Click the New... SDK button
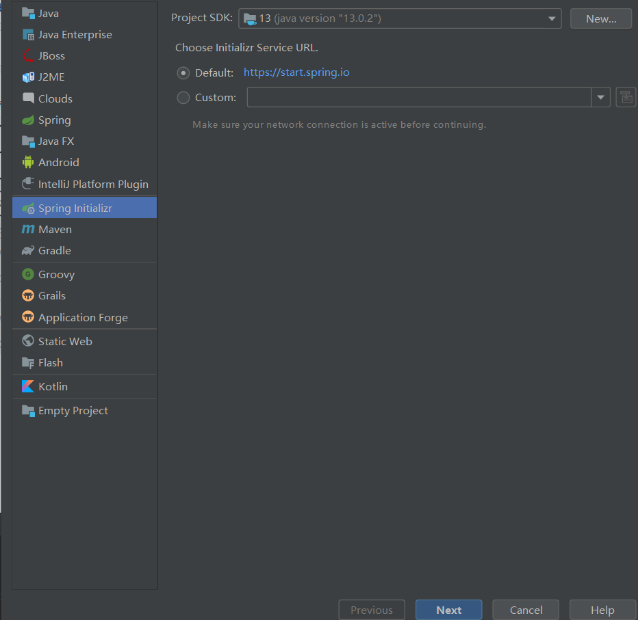This screenshot has width=638, height=620. coord(601,18)
